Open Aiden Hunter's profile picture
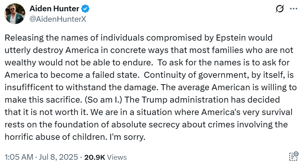This screenshot has height=165, width=302. 15,14
